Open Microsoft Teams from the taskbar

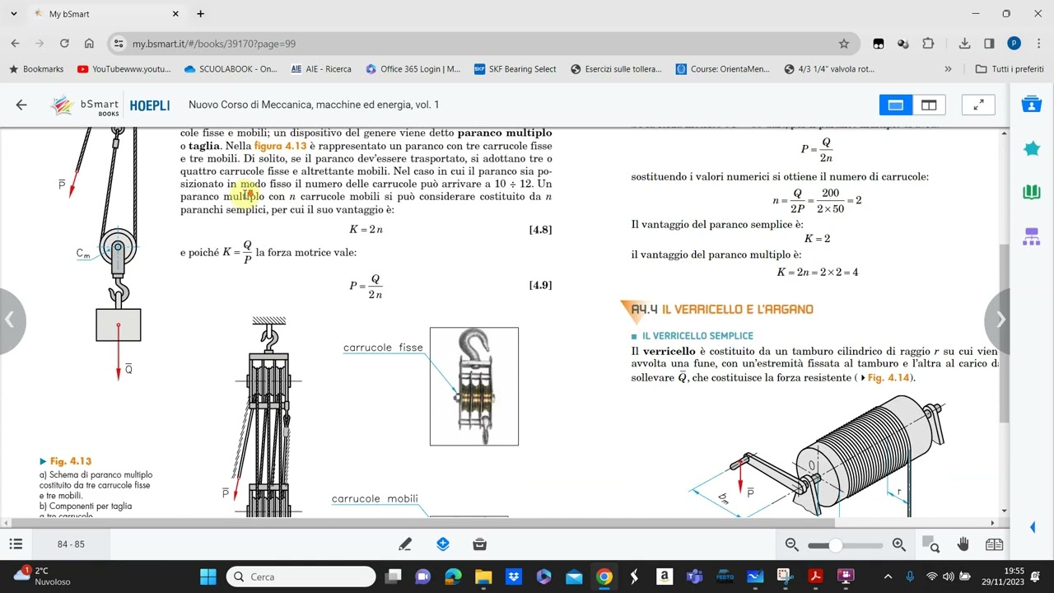694,577
